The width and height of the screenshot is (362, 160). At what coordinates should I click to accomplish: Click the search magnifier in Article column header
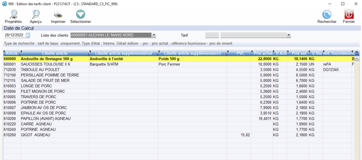(19, 54)
